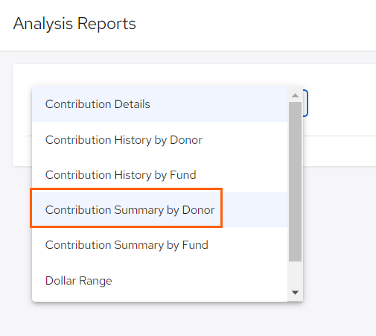This screenshot has width=376, height=336.
Task: Click row space right of Contribution Summary by Fund
Action: click(248, 245)
